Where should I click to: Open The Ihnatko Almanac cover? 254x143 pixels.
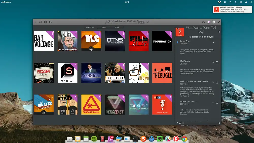[x=44, y=105]
